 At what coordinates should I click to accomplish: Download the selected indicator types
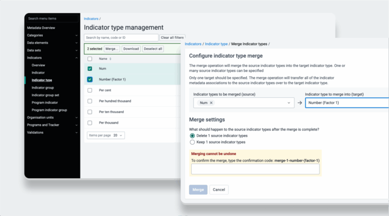tap(131, 49)
